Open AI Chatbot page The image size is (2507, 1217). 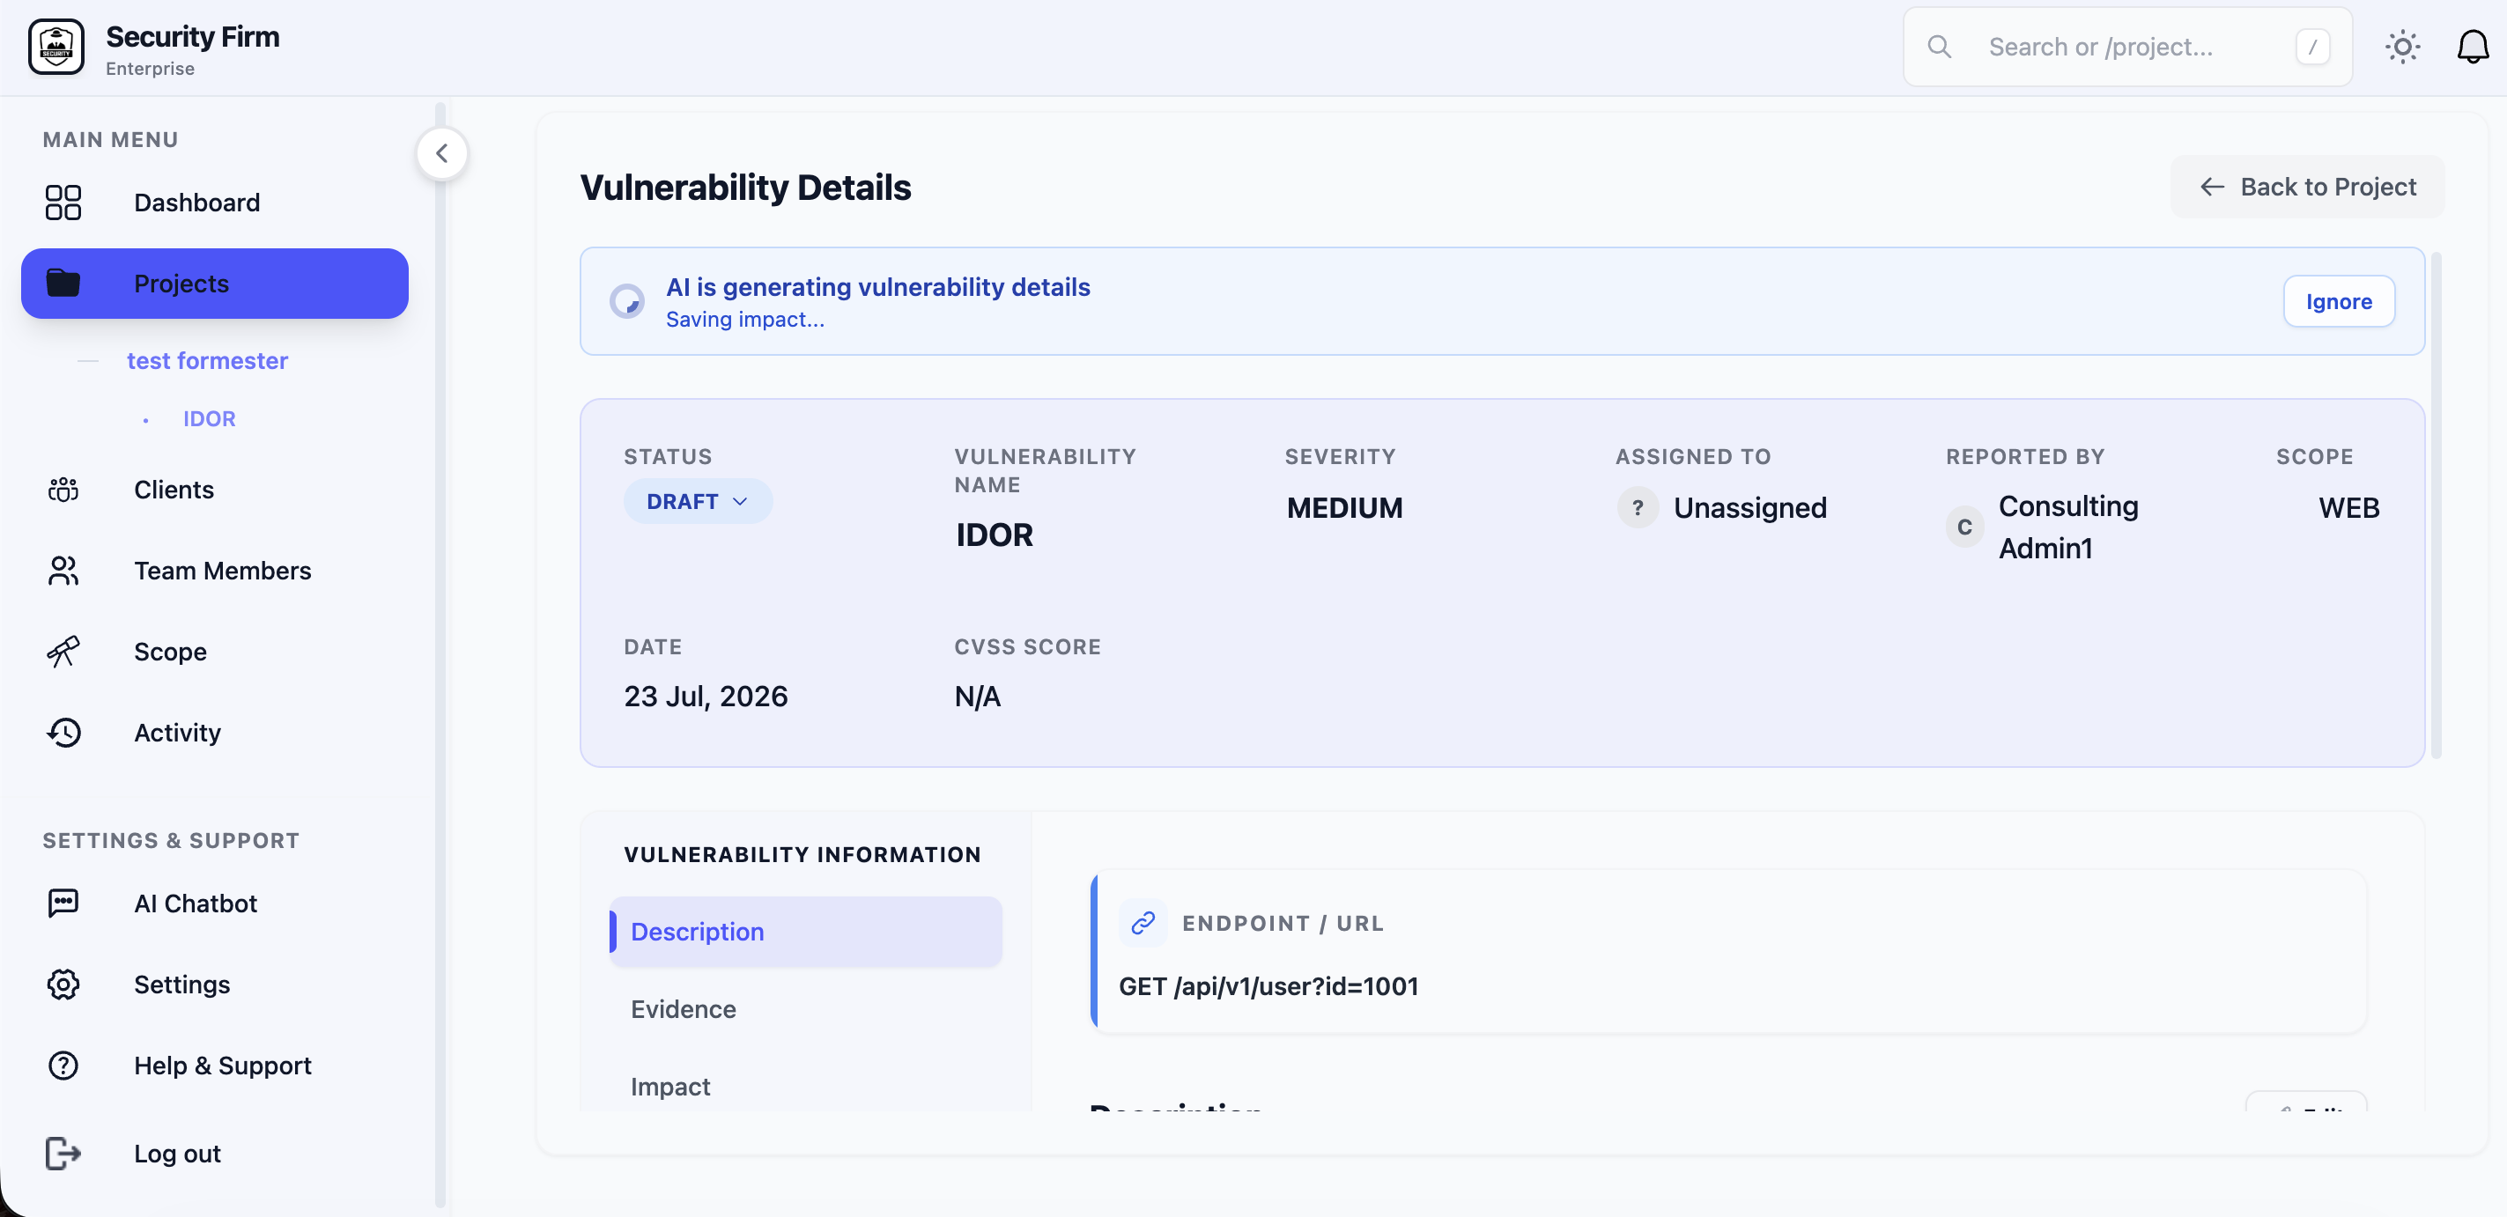(x=195, y=903)
